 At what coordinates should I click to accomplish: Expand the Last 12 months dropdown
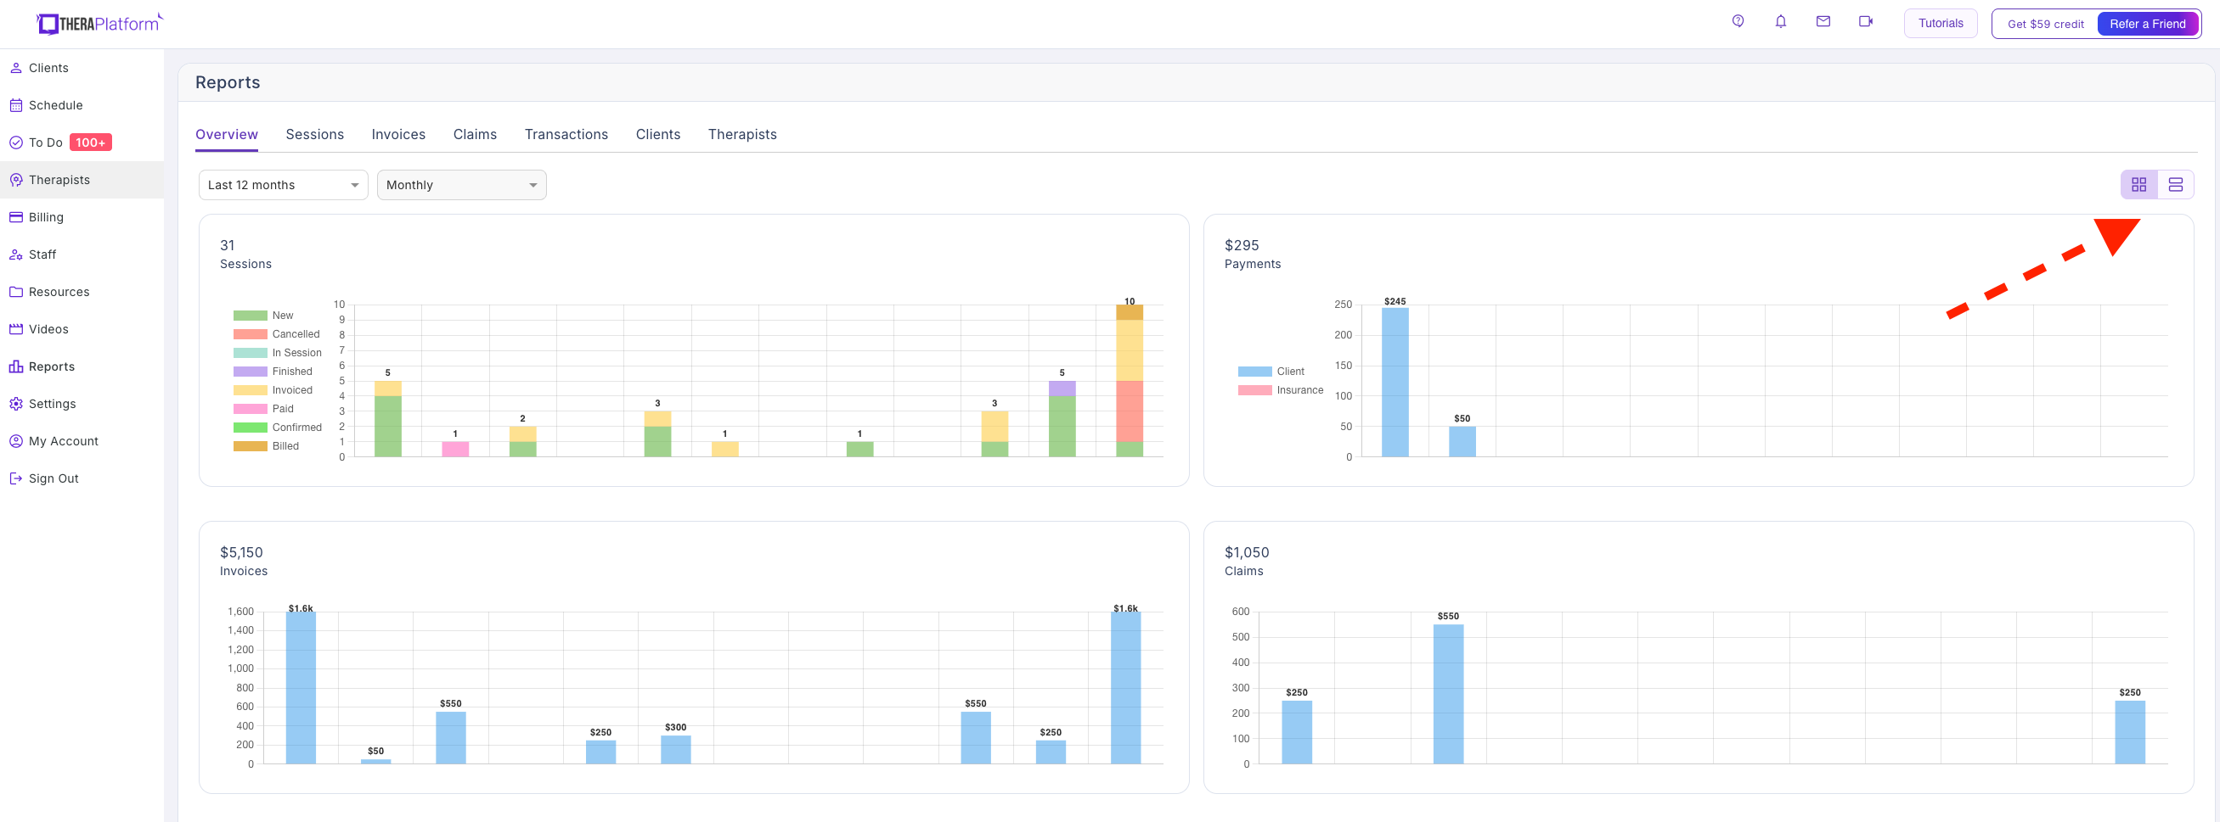tap(284, 185)
